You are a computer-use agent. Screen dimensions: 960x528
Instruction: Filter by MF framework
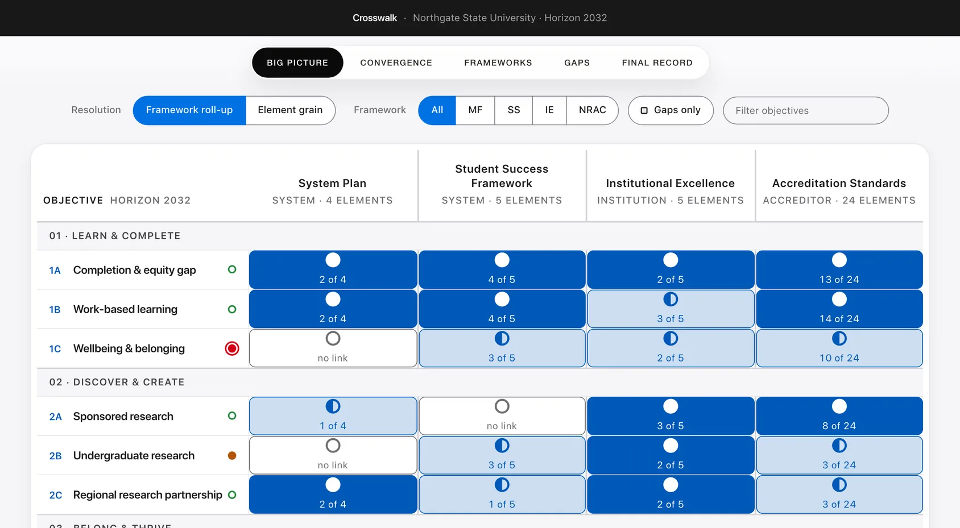click(x=475, y=110)
